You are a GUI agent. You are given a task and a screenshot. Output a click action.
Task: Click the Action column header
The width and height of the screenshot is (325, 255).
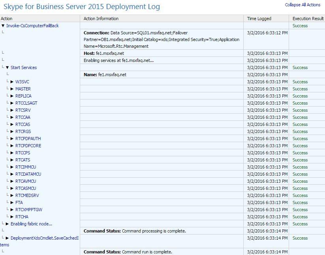tap(6, 19)
